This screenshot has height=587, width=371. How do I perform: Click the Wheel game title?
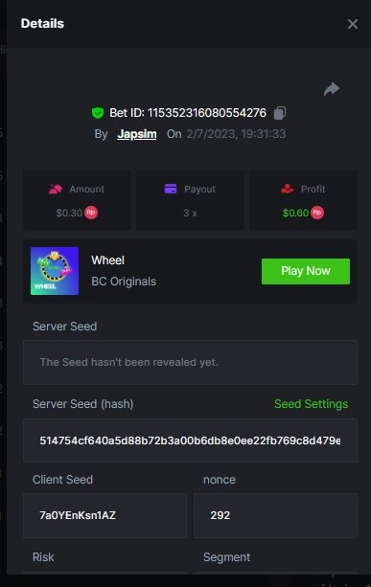click(x=108, y=260)
